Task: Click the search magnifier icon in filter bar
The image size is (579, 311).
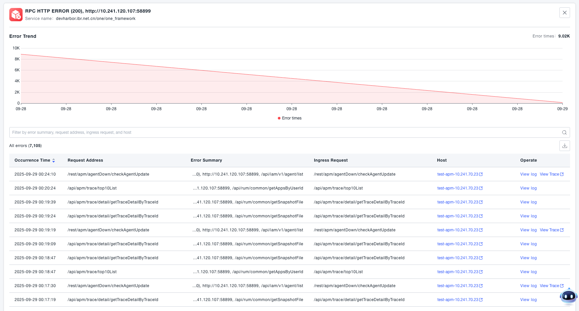Action: click(x=564, y=132)
